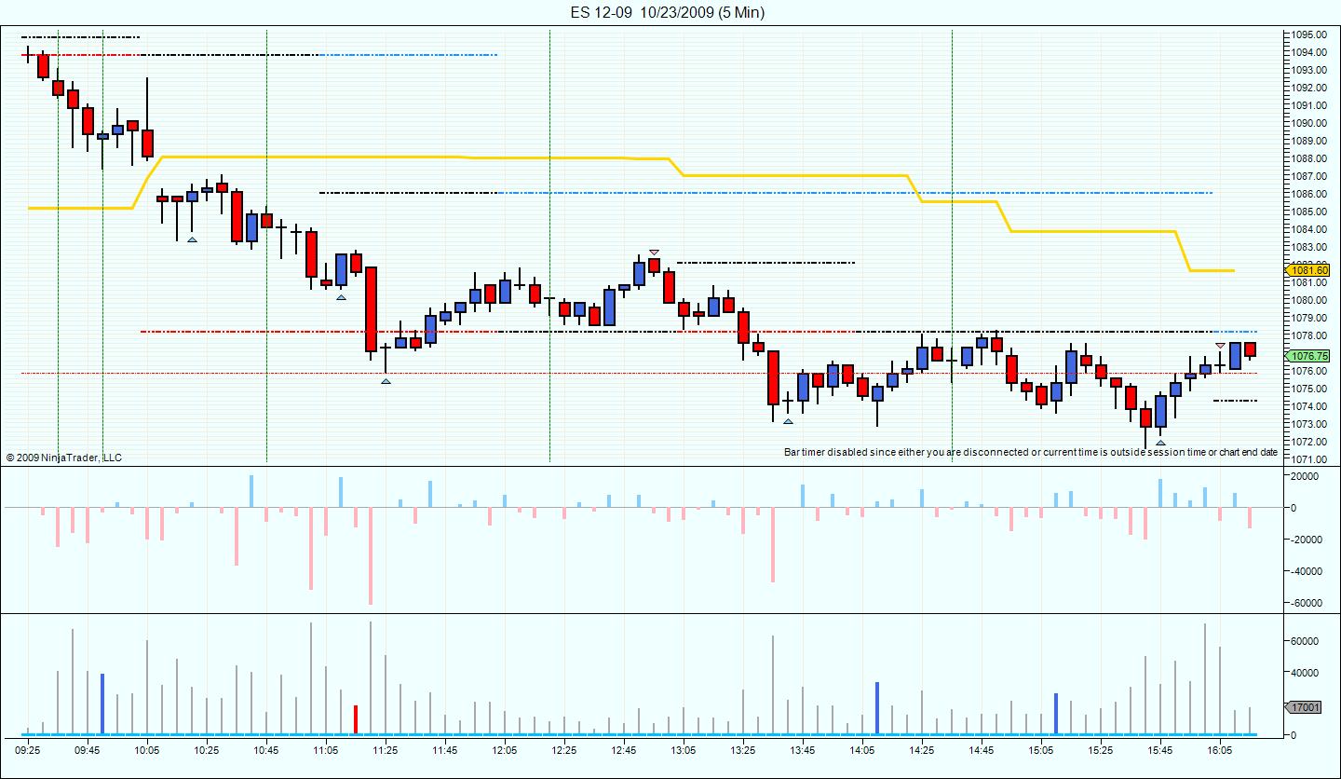This screenshot has width=1341, height=779.
Task: Click the 09:45 time axis label
Action: click(x=88, y=749)
